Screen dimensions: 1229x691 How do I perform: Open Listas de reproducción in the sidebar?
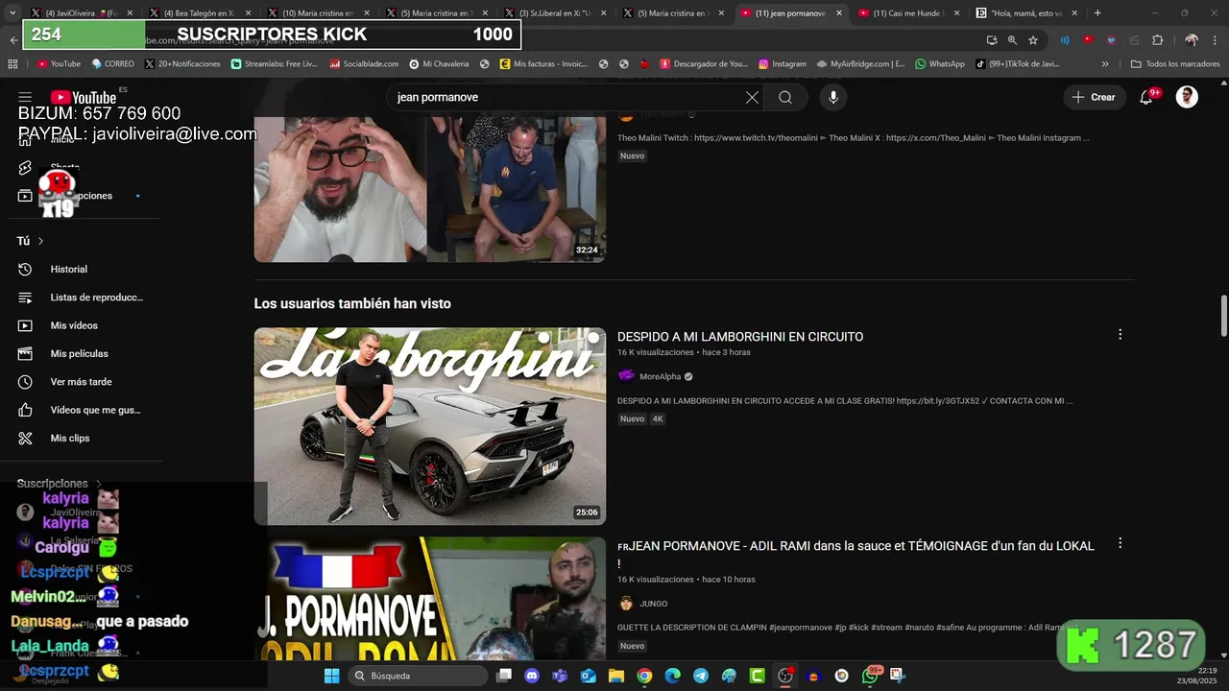(81, 298)
